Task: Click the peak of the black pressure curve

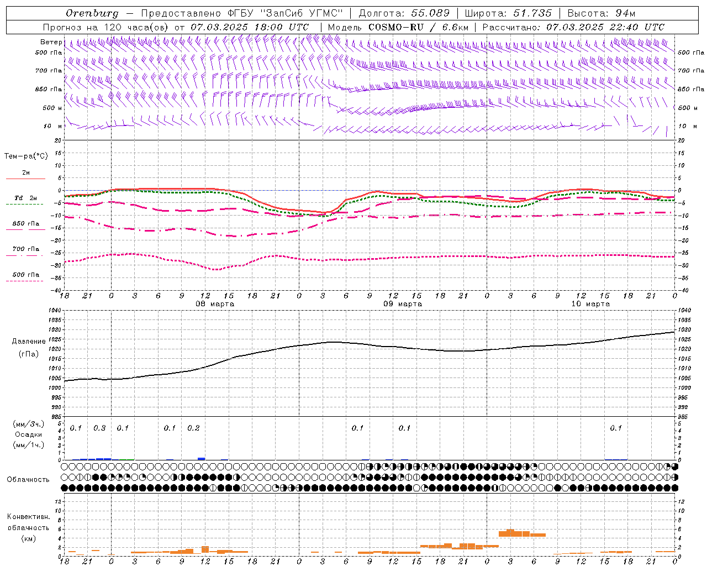Action: 674,332
